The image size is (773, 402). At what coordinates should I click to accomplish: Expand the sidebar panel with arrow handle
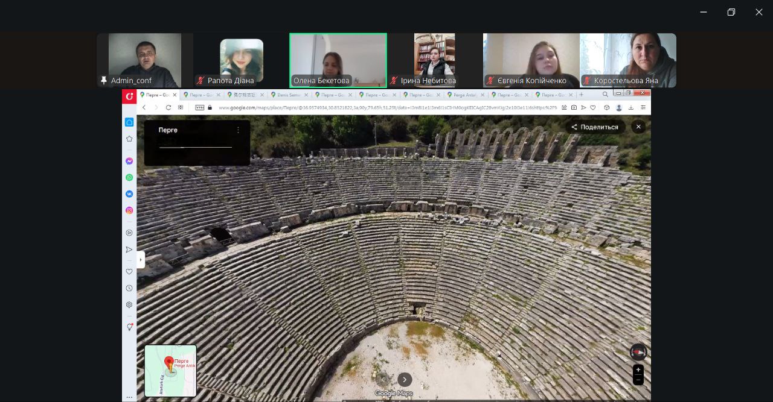pyautogui.click(x=141, y=259)
